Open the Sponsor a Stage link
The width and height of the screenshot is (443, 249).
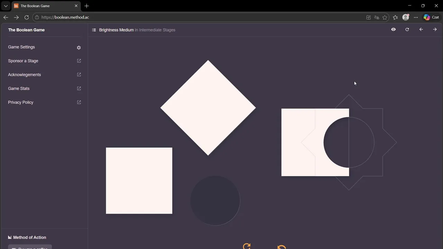(x=23, y=61)
